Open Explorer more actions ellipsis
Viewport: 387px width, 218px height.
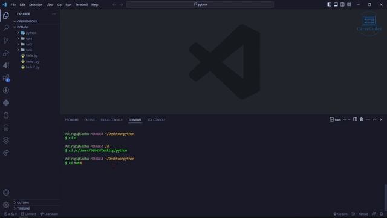pyautogui.click(x=54, y=14)
